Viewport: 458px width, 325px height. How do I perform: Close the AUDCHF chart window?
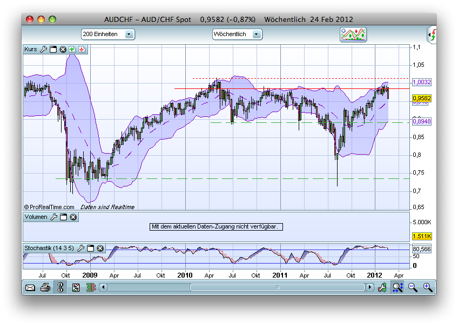30,19
